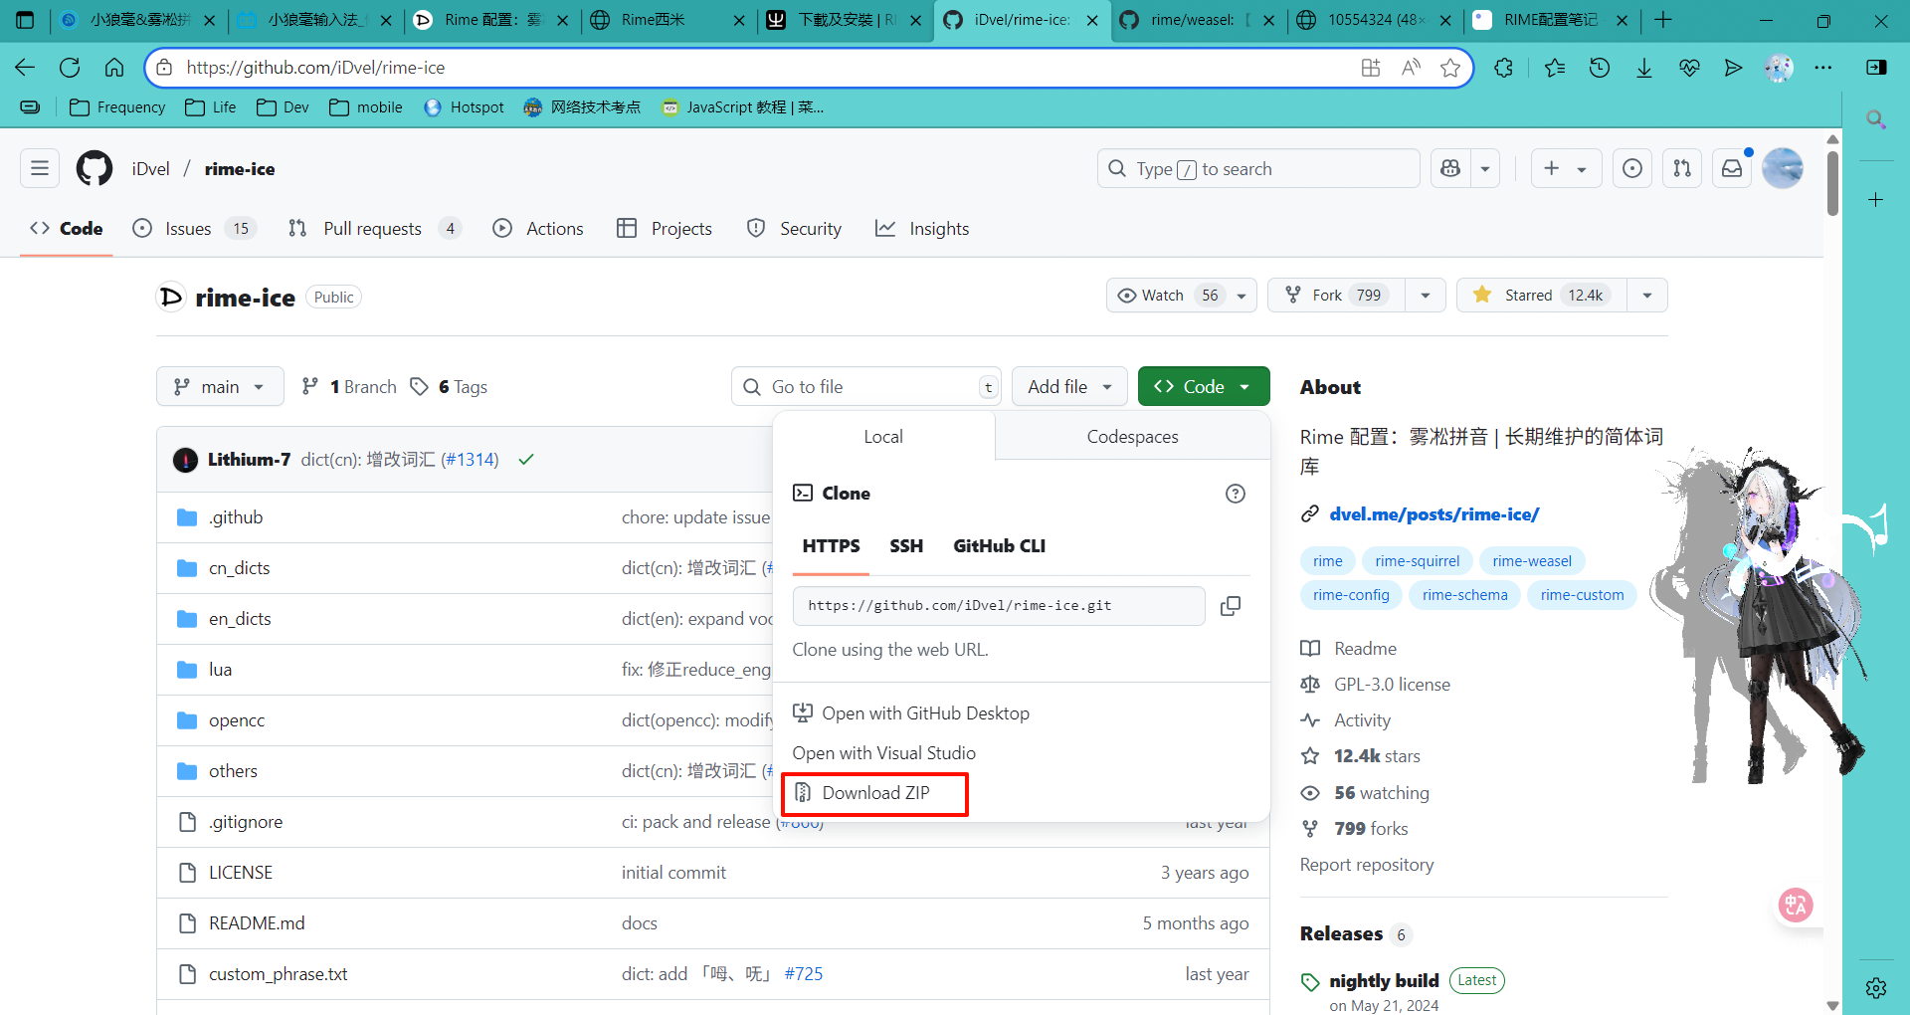Open the GitHub Copilot icon button
Screen dimensions: 1910x1015
coord(1450,169)
